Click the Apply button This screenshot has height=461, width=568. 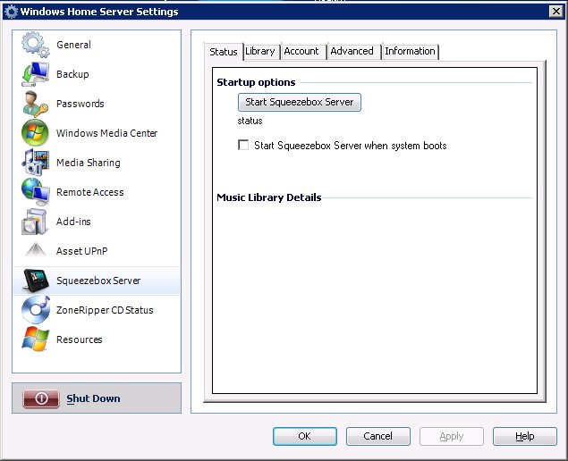(452, 436)
